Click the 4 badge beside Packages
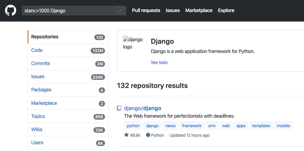The width and height of the screenshot is (304, 151). tap(102, 90)
